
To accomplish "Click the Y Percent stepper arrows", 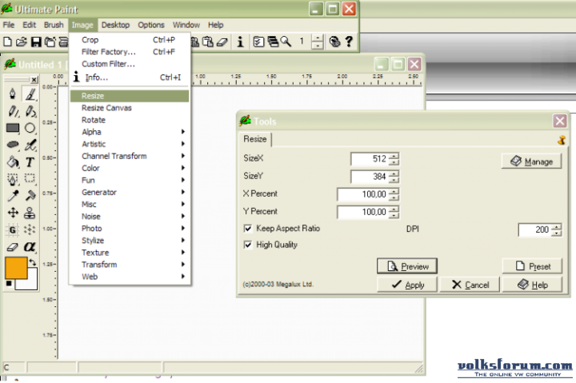I will (394, 212).
